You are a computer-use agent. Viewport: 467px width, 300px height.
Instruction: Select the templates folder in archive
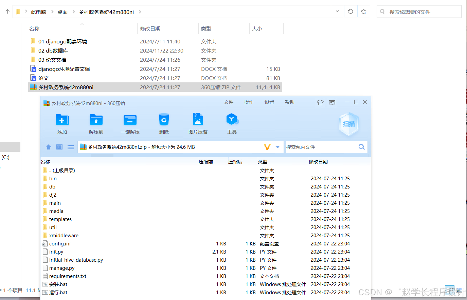(x=60, y=219)
